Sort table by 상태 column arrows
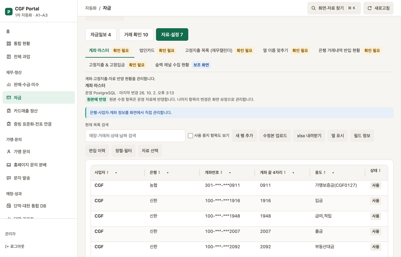Viewport: 401px width, 257px height. (380, 170)
